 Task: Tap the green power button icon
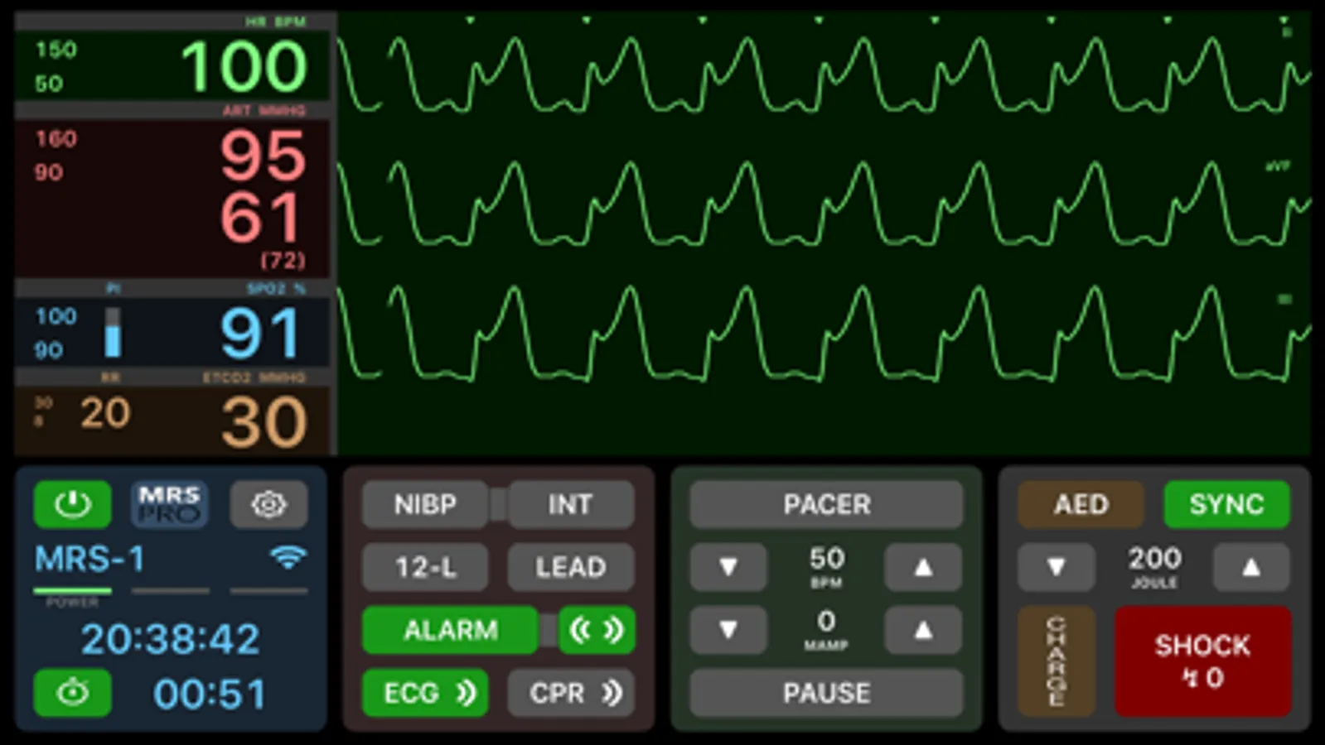pos(73,504)
